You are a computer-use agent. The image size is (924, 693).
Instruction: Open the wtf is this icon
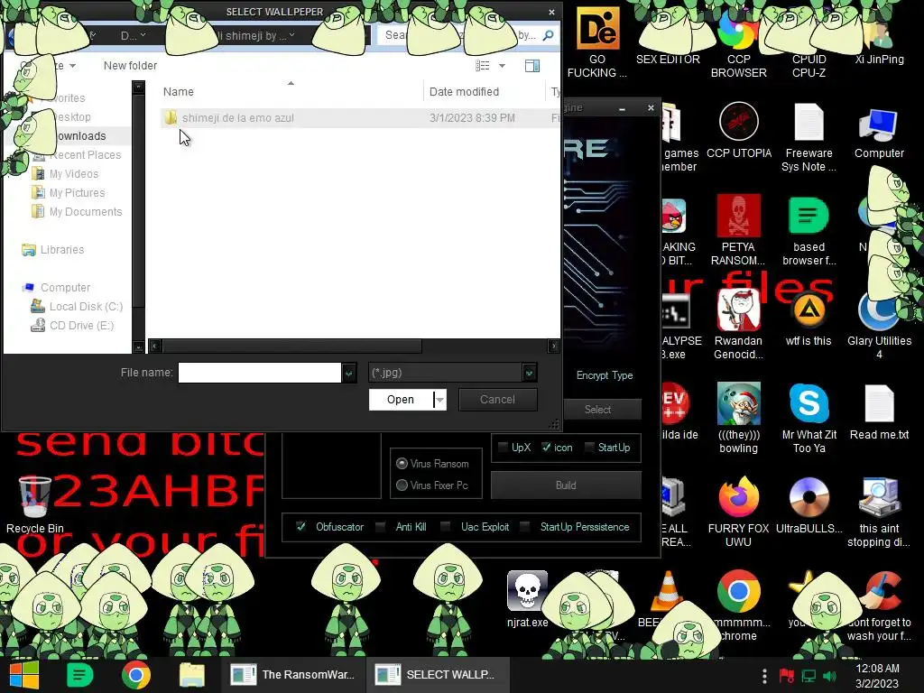pos(808,310)
